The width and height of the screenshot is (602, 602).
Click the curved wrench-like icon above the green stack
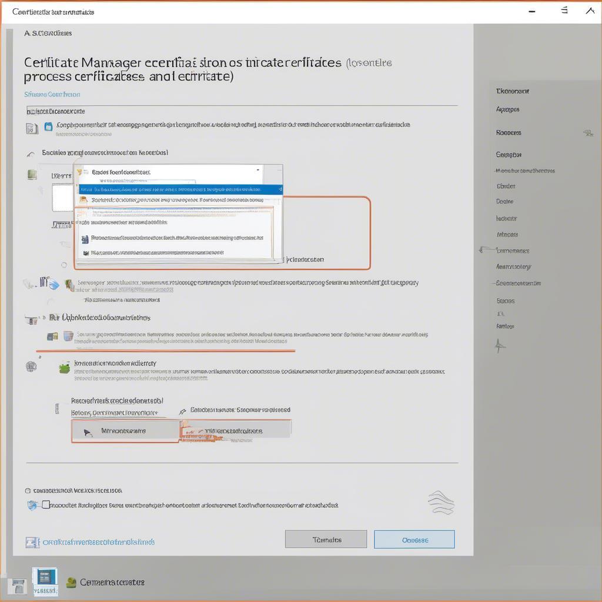pos(31,155)
